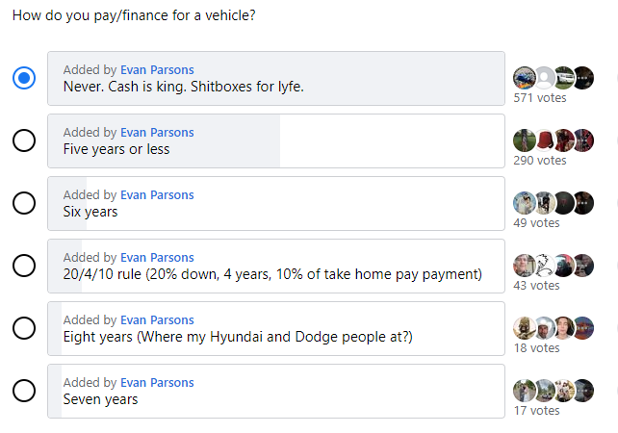Click first voter avatar beside 49 votes

click(x=524, y=203)
